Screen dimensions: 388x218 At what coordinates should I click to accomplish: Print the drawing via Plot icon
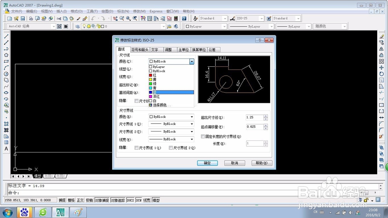click(x=31, y=18)
